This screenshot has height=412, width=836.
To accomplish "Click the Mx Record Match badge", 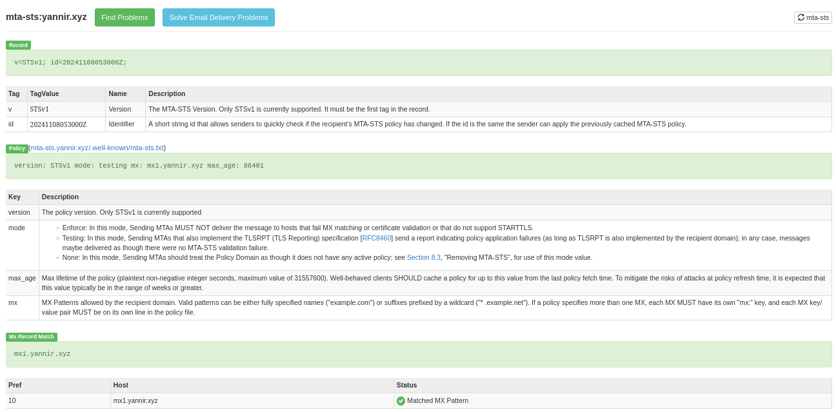I will 32,337.
